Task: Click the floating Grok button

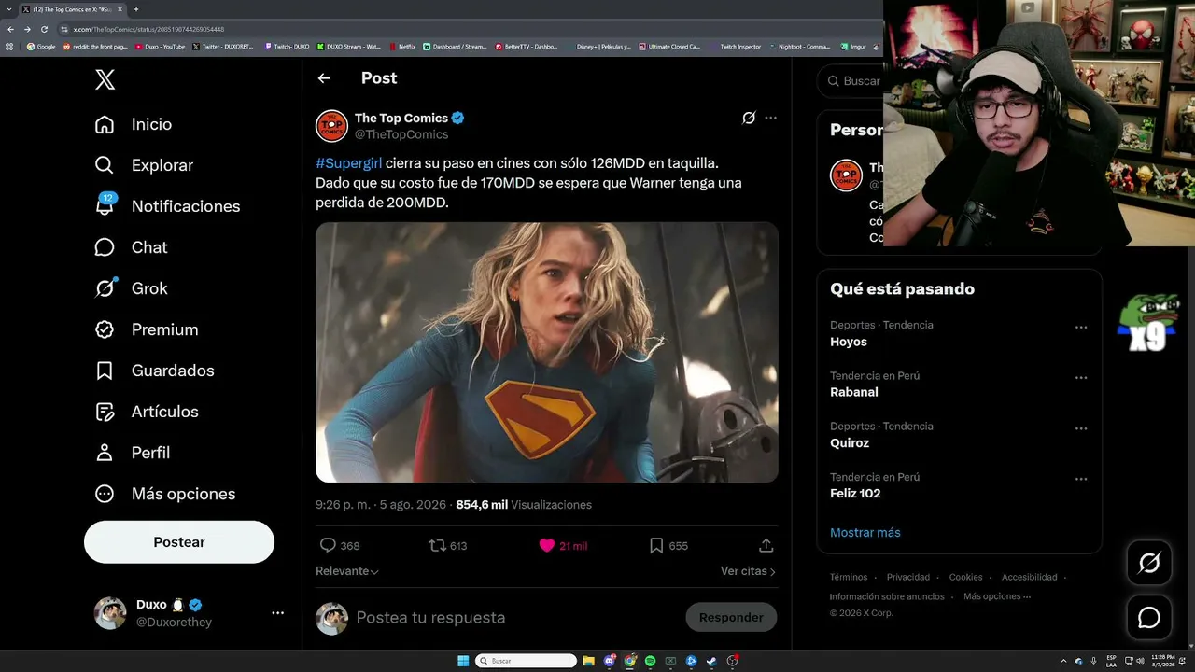Action: coord(1149,563)
